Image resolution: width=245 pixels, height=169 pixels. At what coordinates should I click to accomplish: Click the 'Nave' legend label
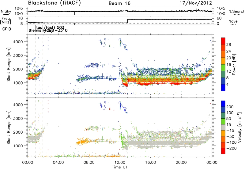[233, 21]
